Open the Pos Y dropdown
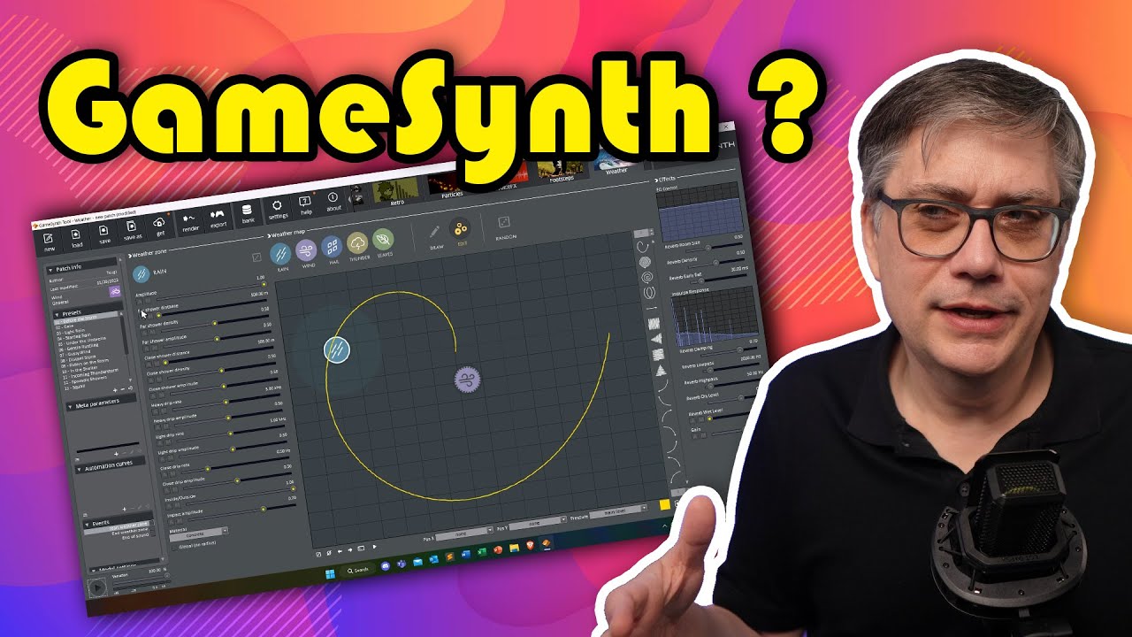 (x=538, y=523)
